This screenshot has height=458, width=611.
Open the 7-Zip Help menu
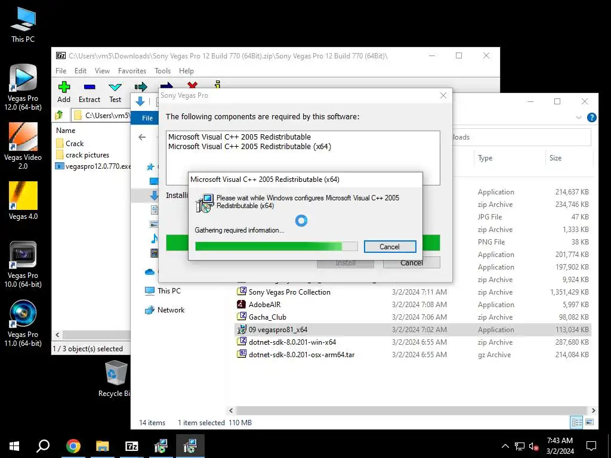pos(186,71)
